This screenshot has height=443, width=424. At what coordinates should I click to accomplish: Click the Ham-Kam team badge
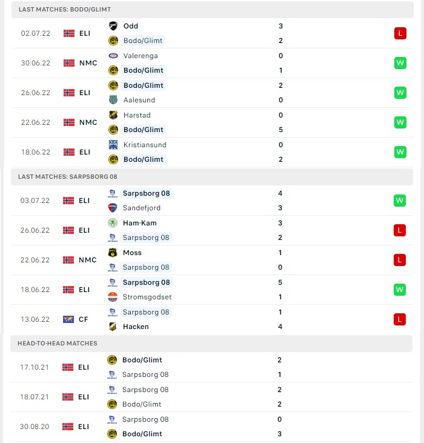(113, 223)
